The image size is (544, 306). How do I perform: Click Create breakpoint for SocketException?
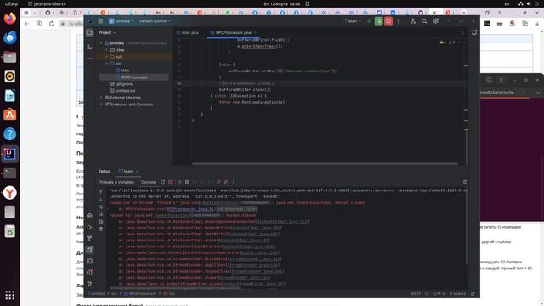(206, 215)
